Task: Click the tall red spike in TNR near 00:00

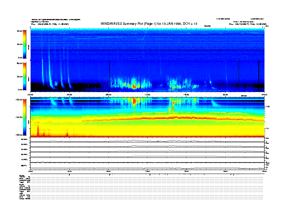Action: click(38, 129)
